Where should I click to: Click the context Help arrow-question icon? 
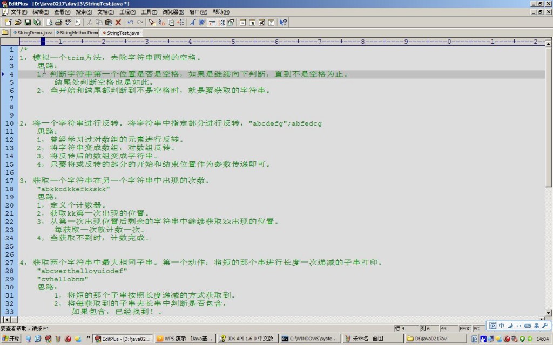click(x=283, y=23)
